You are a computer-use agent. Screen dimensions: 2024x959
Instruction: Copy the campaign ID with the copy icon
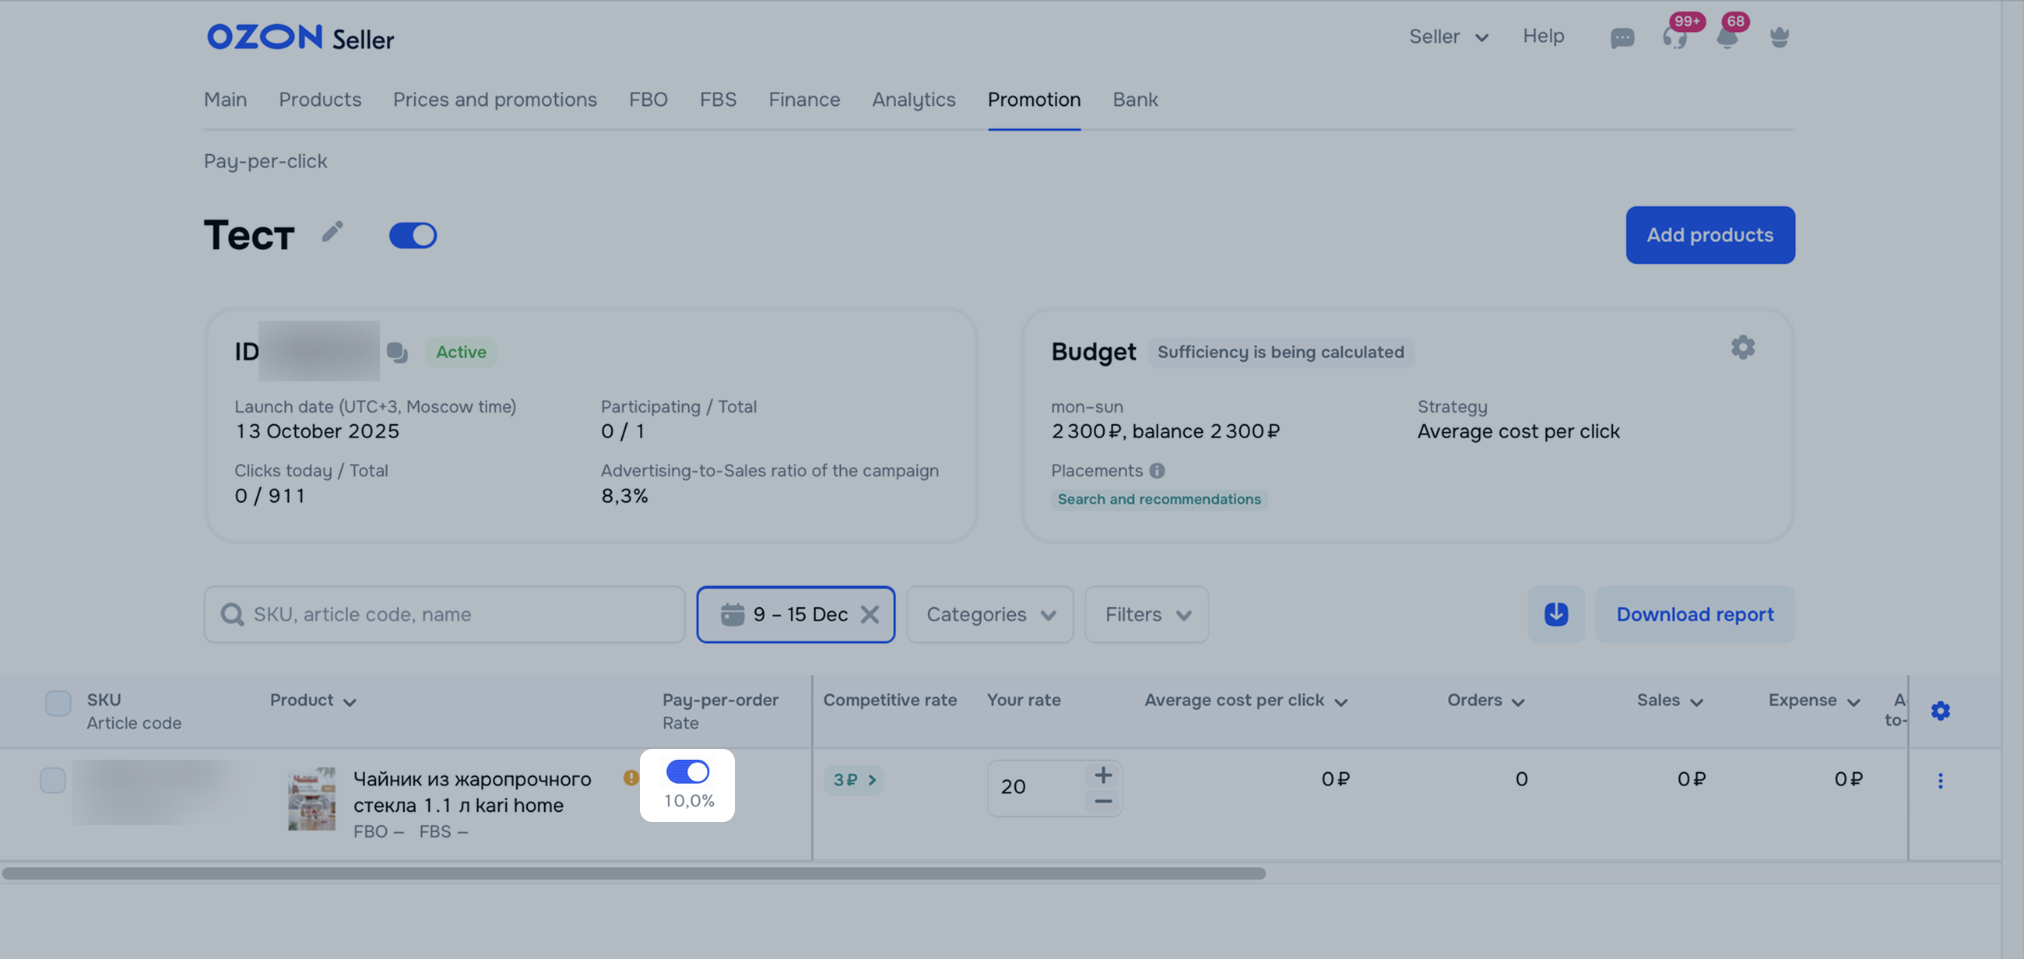point(397,353)
